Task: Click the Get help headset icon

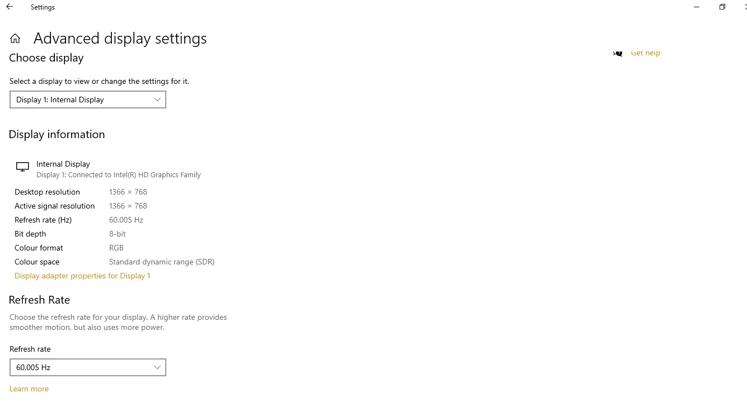Action: pos(618,54)
